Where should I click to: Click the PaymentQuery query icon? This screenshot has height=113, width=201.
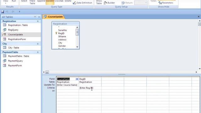pyautogui.click(x=4, y=61)
